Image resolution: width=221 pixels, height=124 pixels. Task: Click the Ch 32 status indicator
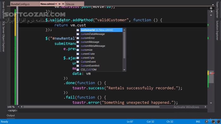click(170, 121)
